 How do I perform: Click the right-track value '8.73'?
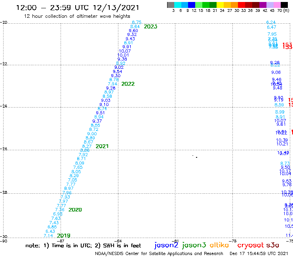click(x=285, y=164)
